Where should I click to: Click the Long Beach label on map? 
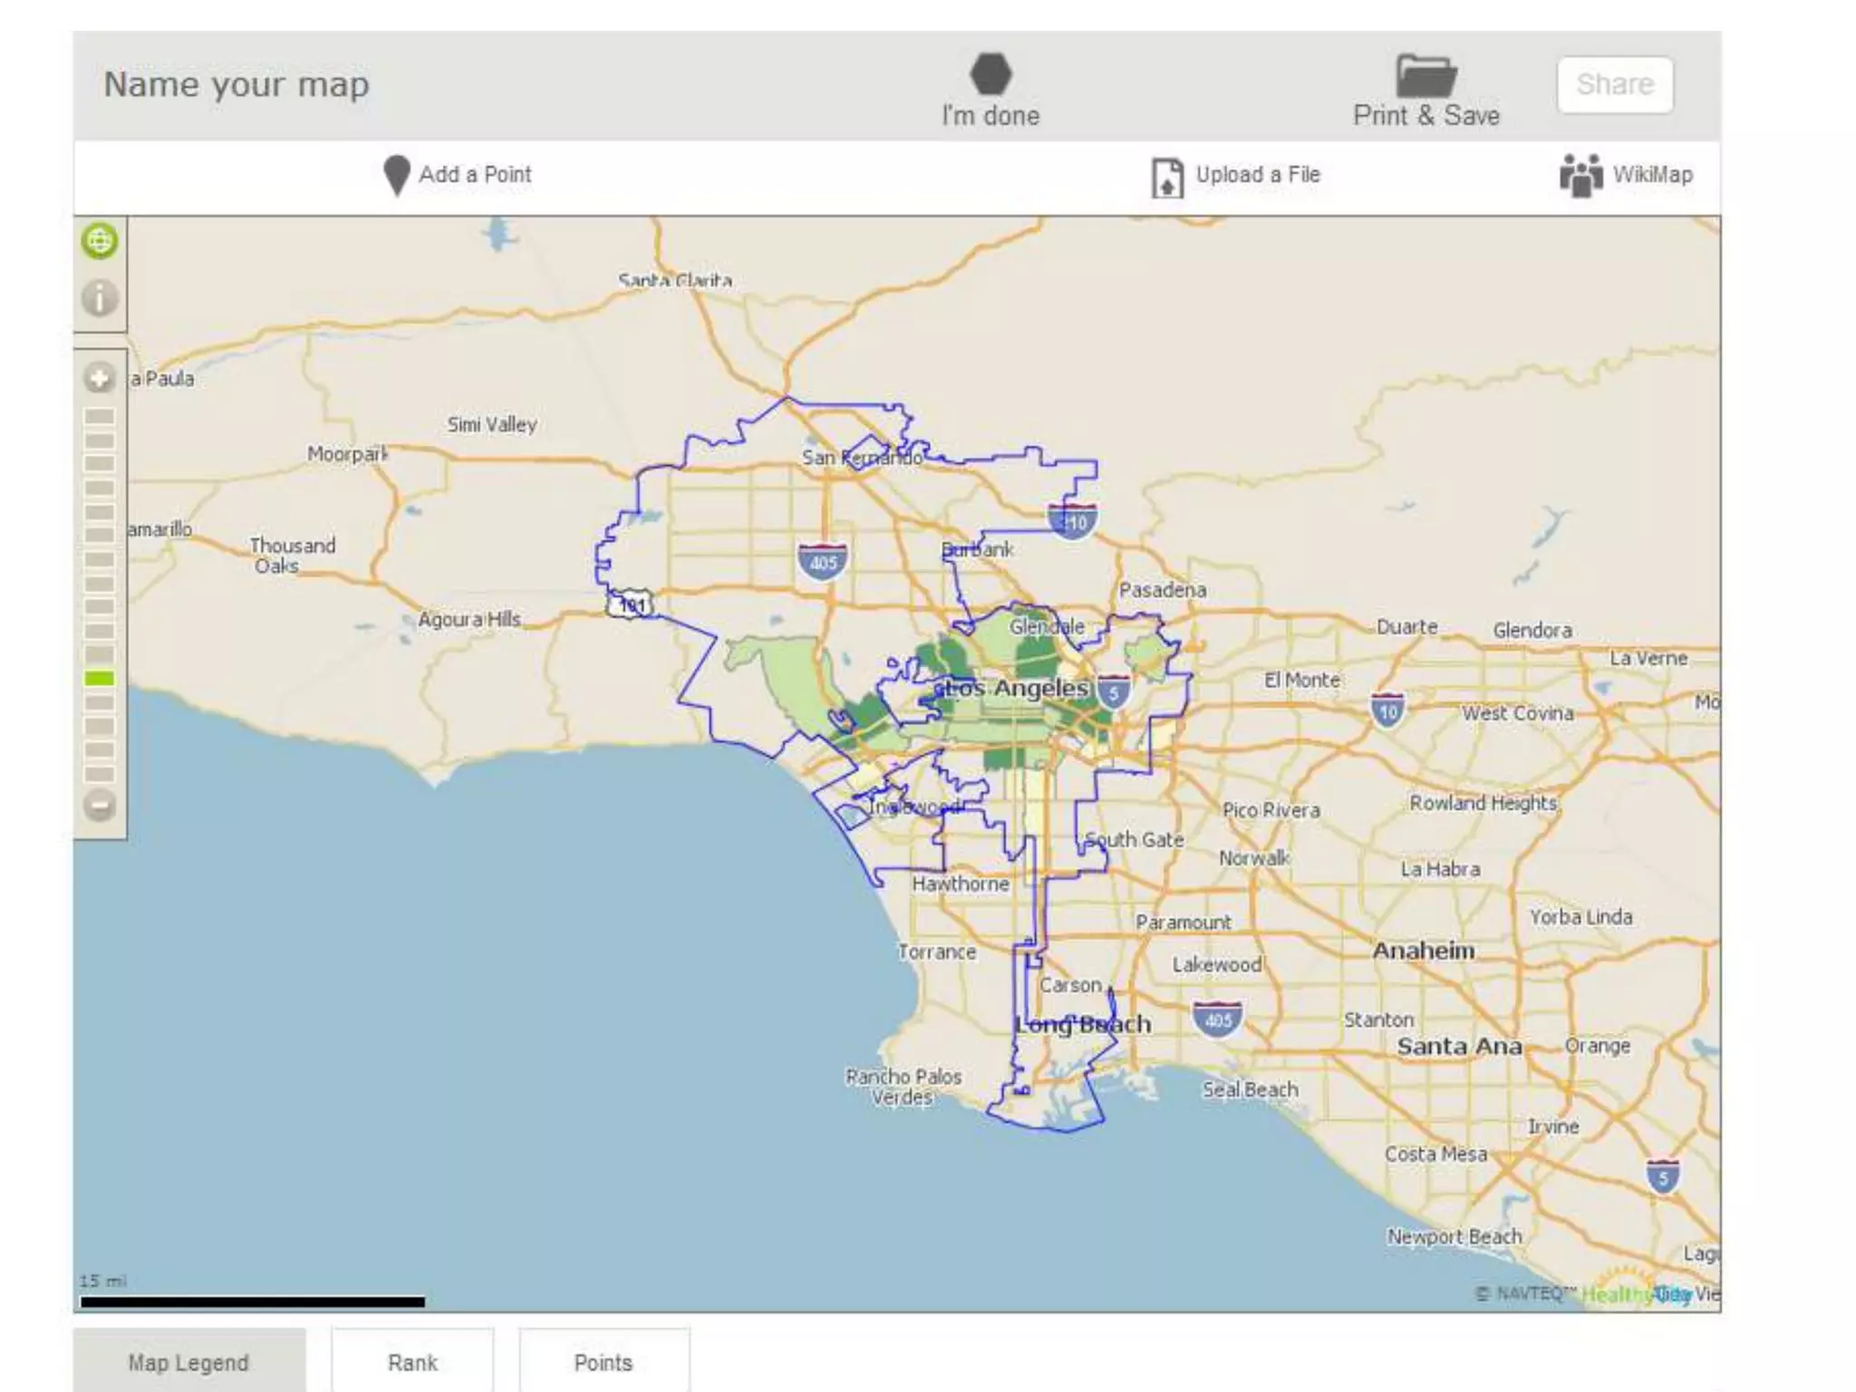coord(1083,1025)
